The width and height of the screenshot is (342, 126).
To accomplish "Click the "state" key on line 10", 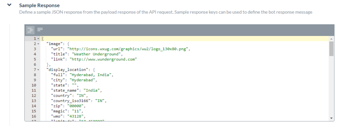I will tap(59, 85).
